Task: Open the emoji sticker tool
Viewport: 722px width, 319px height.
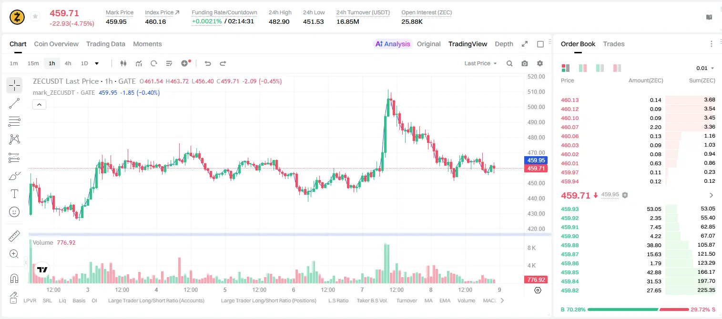Action: [x=14, y=212]
